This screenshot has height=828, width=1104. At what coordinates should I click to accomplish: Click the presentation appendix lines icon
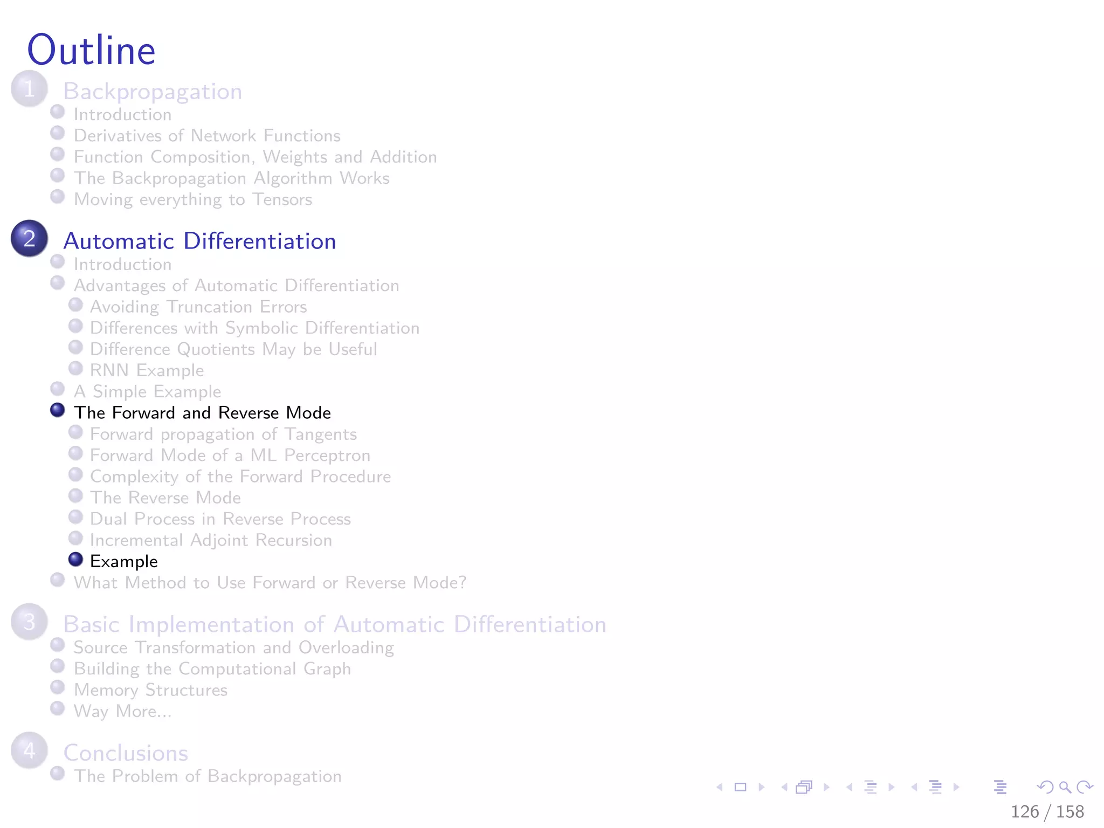pos(1000,788)
